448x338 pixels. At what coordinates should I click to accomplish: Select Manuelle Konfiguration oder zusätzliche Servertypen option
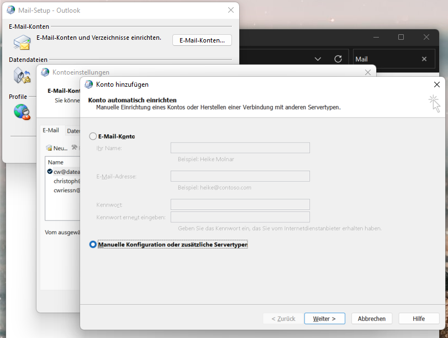(x=93, y=245)
